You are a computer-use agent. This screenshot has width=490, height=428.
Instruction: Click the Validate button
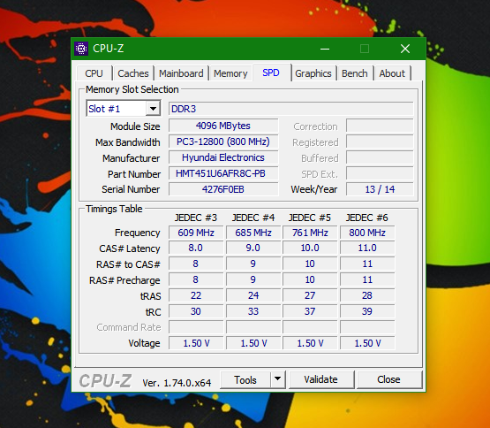[x=321, y=379]
